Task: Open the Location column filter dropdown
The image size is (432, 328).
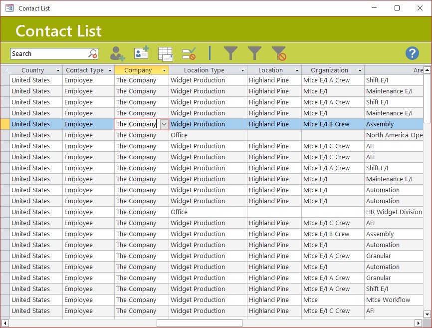Action: [x=297, y=70]
